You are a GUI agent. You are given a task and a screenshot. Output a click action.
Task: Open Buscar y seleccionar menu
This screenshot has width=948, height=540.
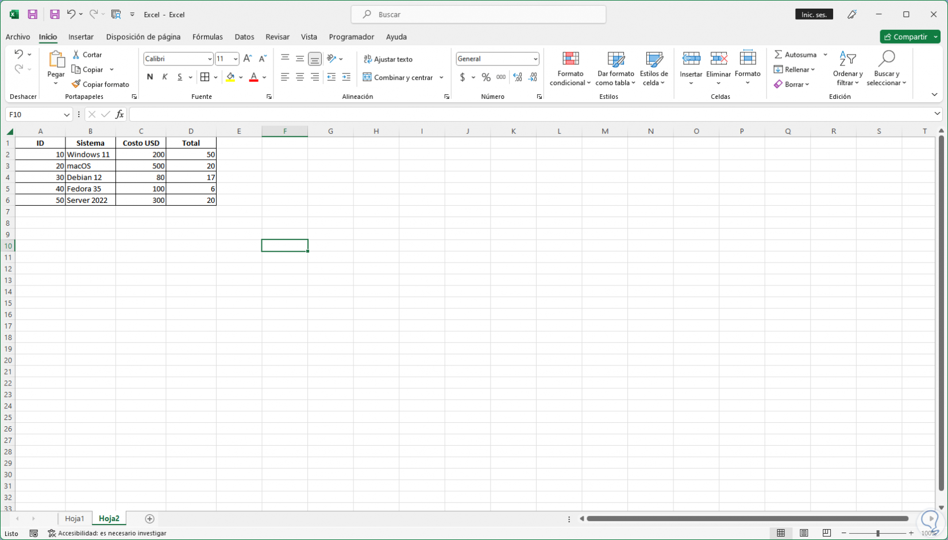(x=887, y=69)
